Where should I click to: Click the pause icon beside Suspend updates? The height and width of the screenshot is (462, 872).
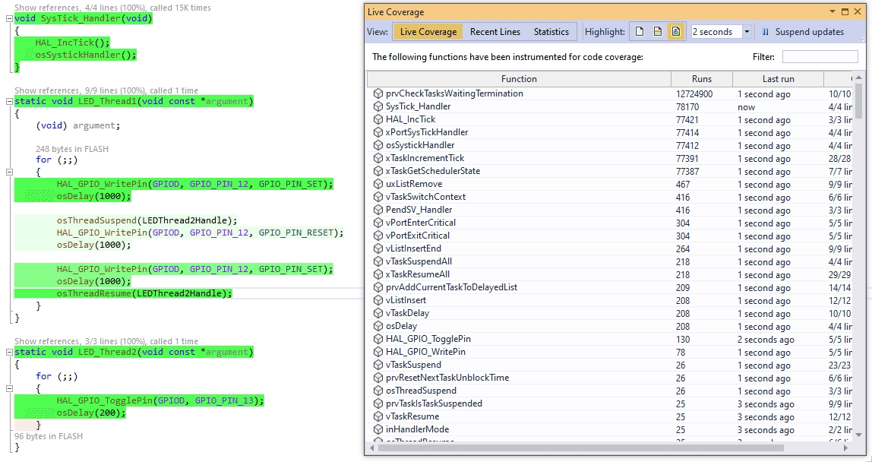click(x=765, y=32)
